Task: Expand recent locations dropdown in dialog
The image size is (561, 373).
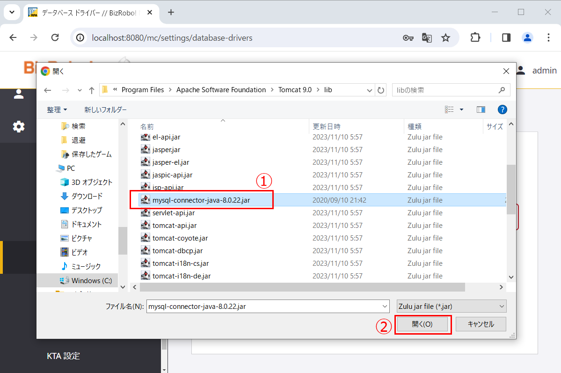Action: (80, 90)
